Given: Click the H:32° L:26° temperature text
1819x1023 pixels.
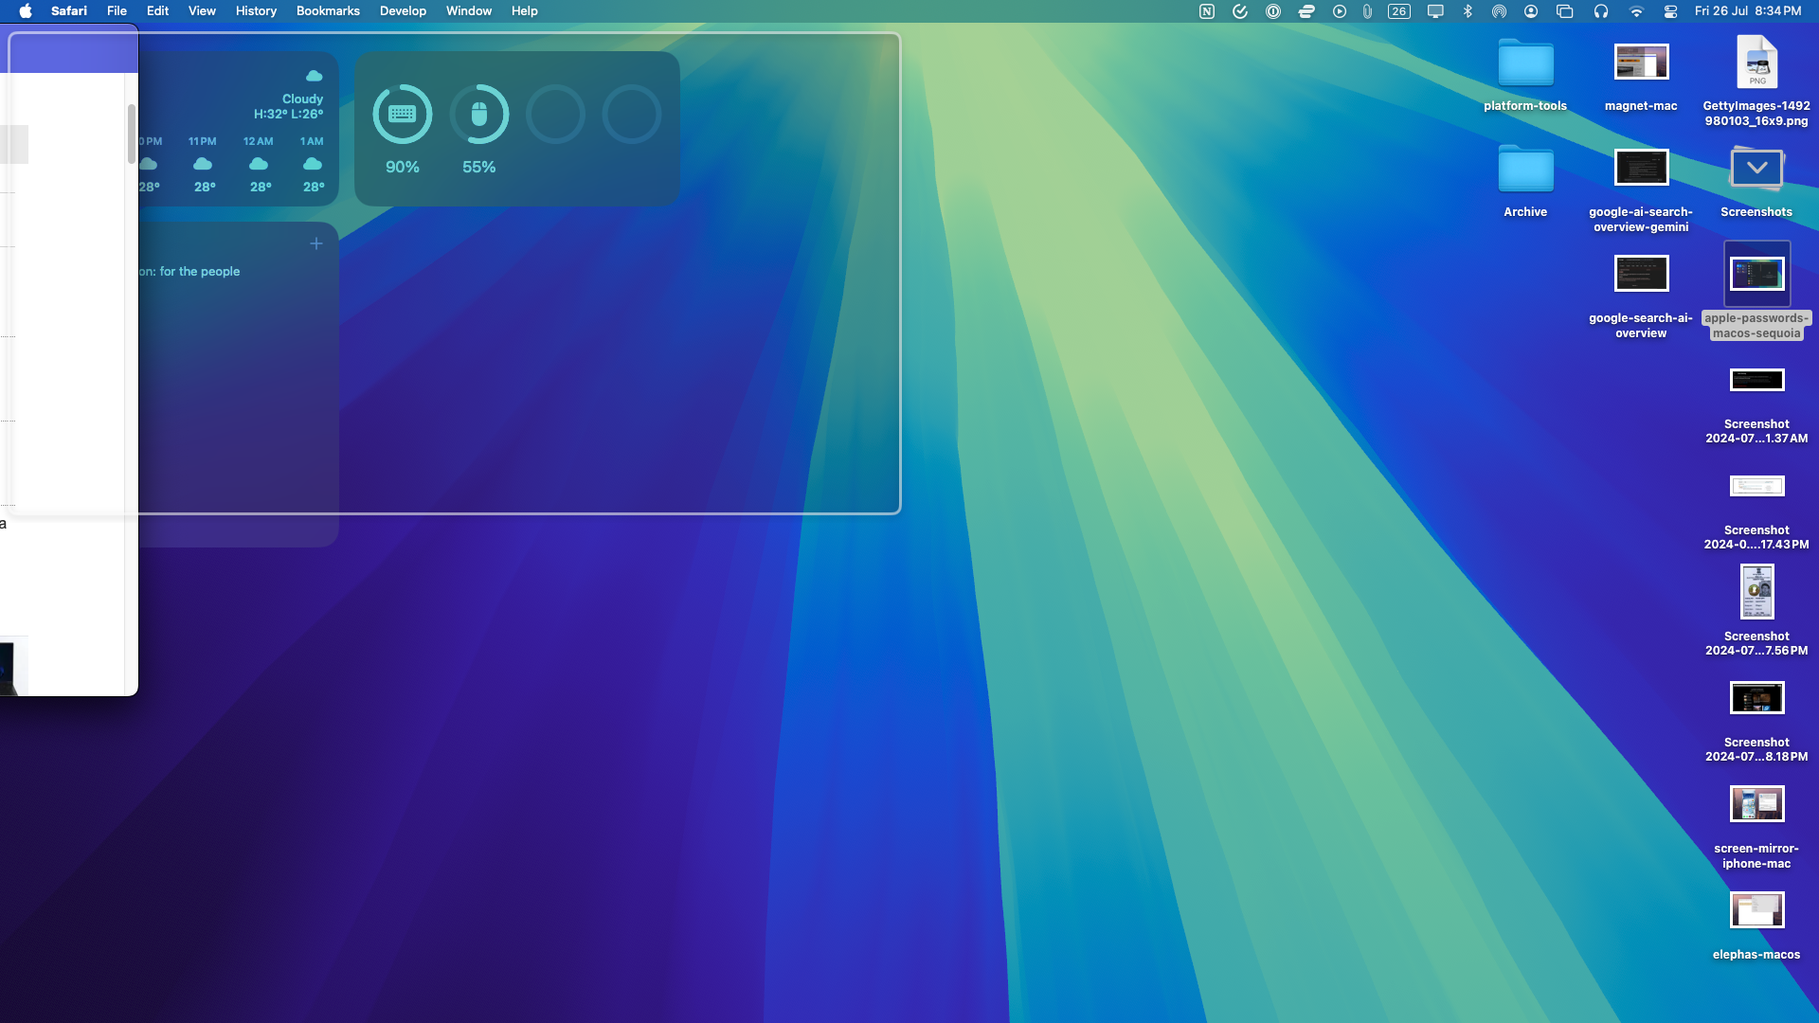Looking at the screenshot, I should tap(288, 115).
